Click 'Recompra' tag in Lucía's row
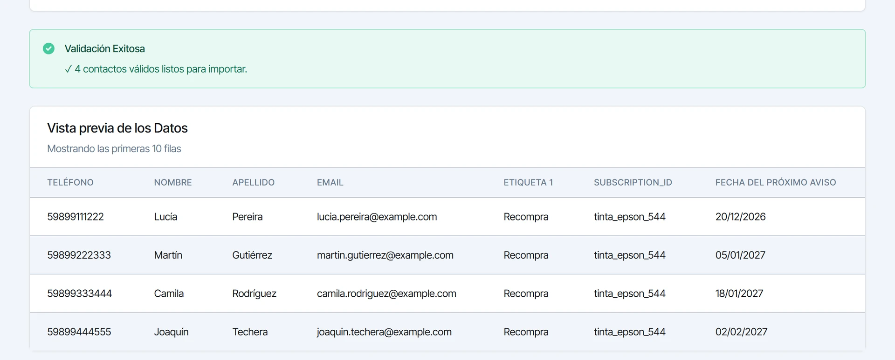This screenshot has width=895, height=360. click(x=526, y=217)
